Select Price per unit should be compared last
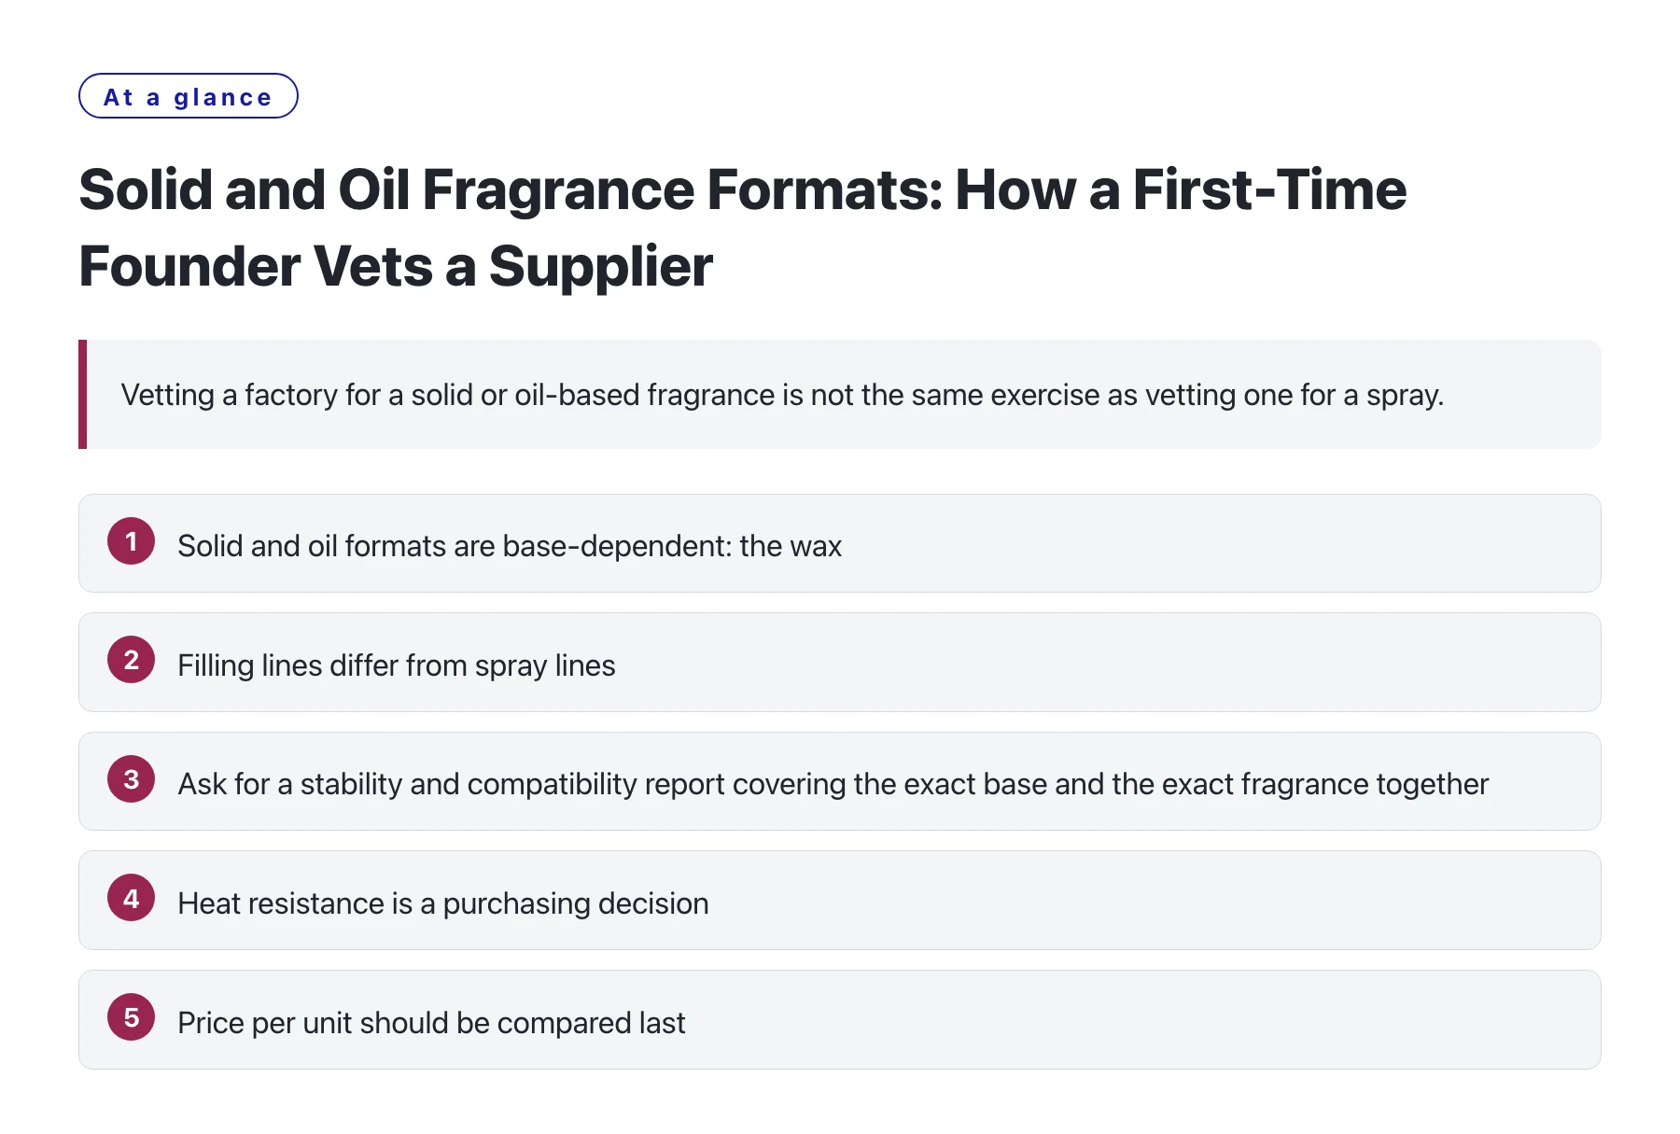The image size is (1680, 1134). pos(431,1023)
